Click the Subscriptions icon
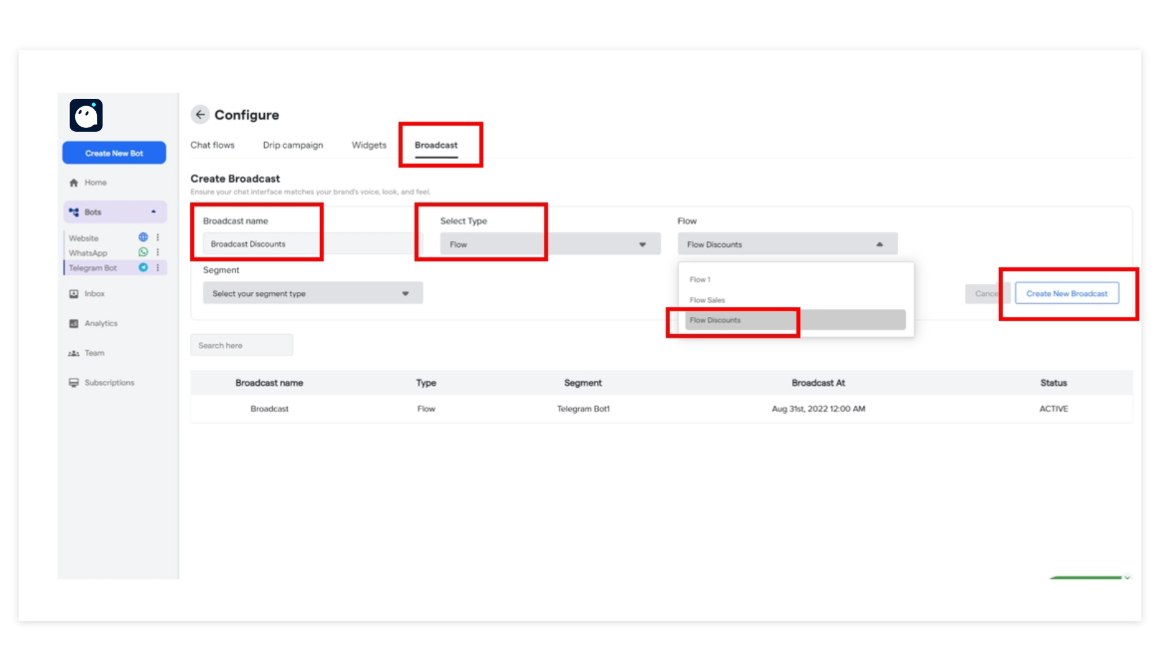 73,383
